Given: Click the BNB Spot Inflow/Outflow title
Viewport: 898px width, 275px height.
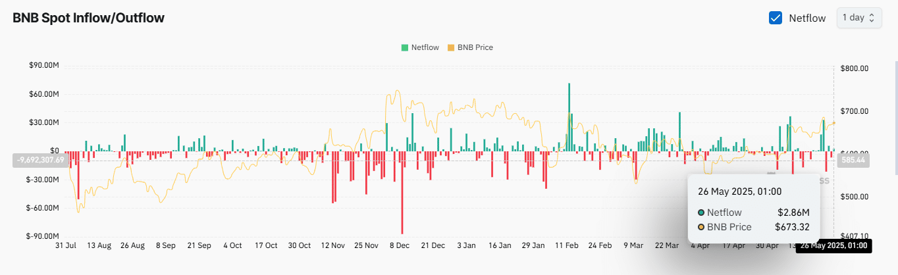Looking at the screenshot, I should pyautogui.click(x=88, y=18).
